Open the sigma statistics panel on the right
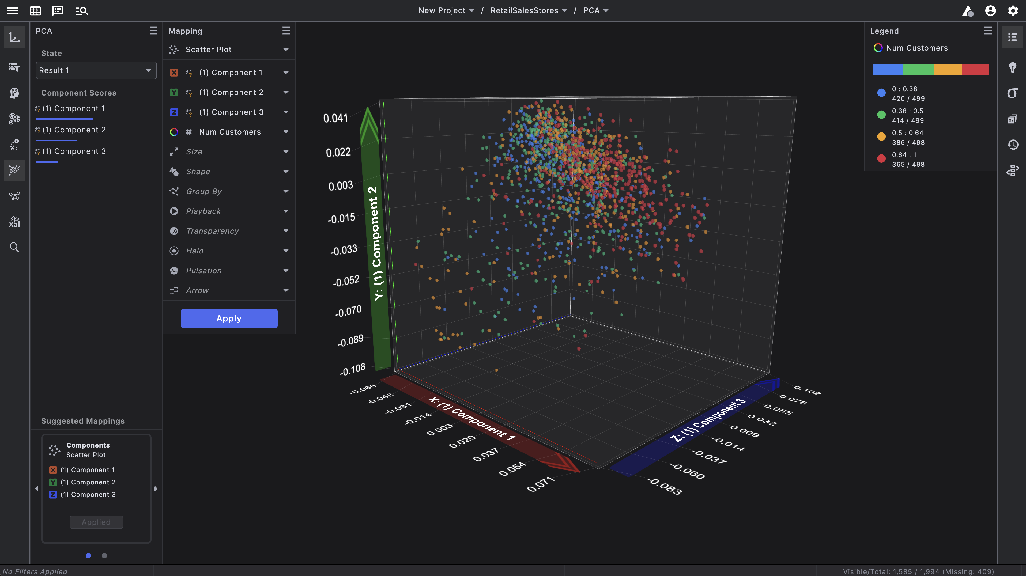1026x576 pixels. point(1012,93)
